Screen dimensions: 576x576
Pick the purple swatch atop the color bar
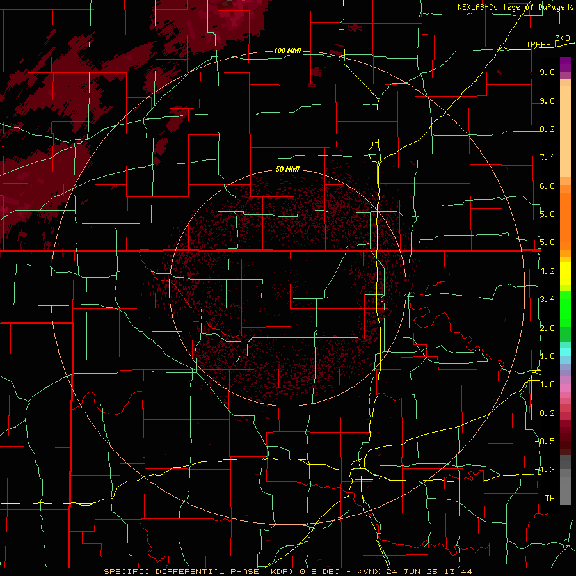pyautogui.click(x=565, y=64)
